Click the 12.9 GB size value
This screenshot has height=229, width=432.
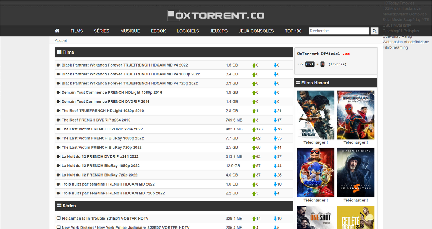[233, 166]
